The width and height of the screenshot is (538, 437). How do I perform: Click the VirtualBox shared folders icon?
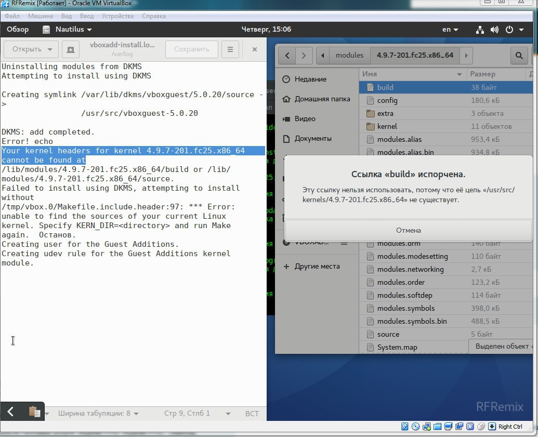pyautogui.click(x=438, y=427)
